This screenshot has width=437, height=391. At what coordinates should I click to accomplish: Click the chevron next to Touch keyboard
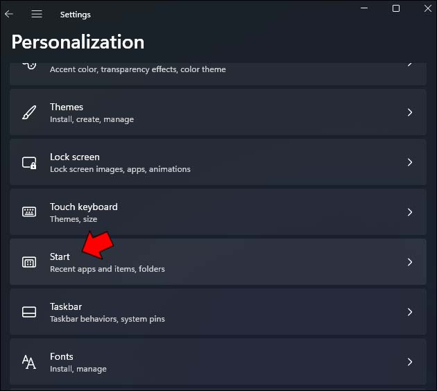(410, 212)
